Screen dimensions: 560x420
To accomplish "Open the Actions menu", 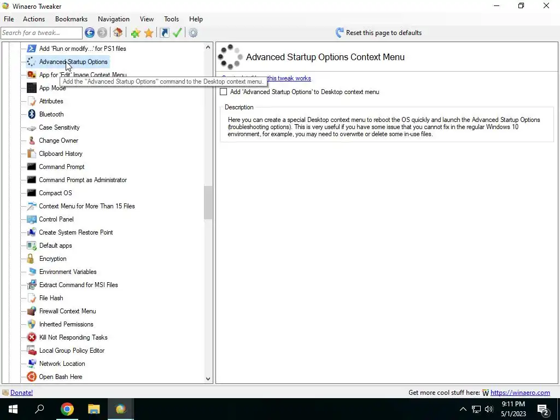I will tap(34, 19).
